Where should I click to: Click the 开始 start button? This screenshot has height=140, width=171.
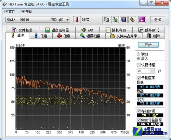[148, 45]
